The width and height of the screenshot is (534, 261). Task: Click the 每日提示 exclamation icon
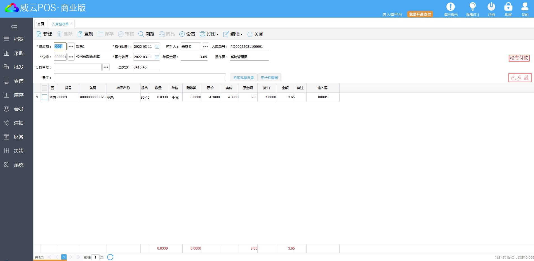450,7
